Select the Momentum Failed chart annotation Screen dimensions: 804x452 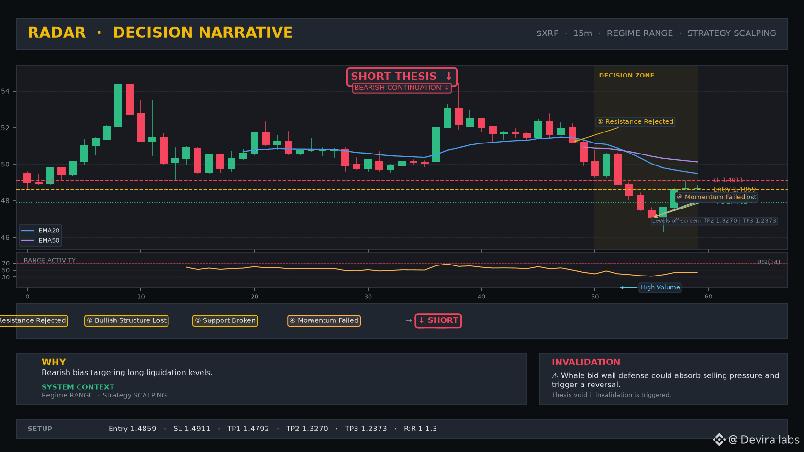tap(711, 197)
